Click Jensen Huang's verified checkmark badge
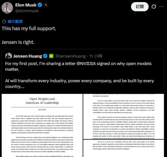Viewport: 167px width, 157px height. coord(45,56)
